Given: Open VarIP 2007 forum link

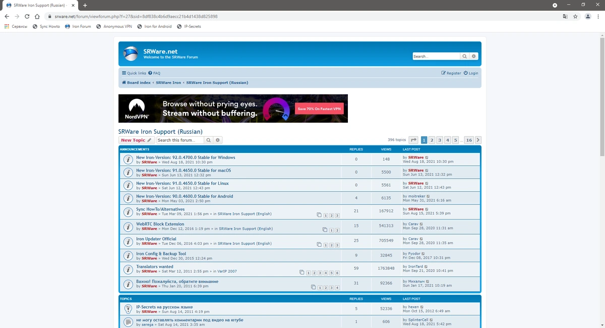Looking at the screenshot, I should 226,271.
